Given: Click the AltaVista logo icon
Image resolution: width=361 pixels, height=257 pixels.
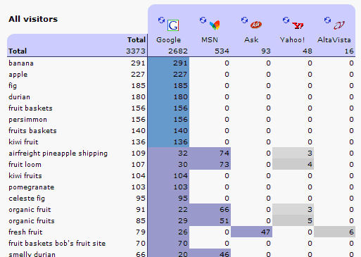Looking at the screenshot, I should click(339, 25).
